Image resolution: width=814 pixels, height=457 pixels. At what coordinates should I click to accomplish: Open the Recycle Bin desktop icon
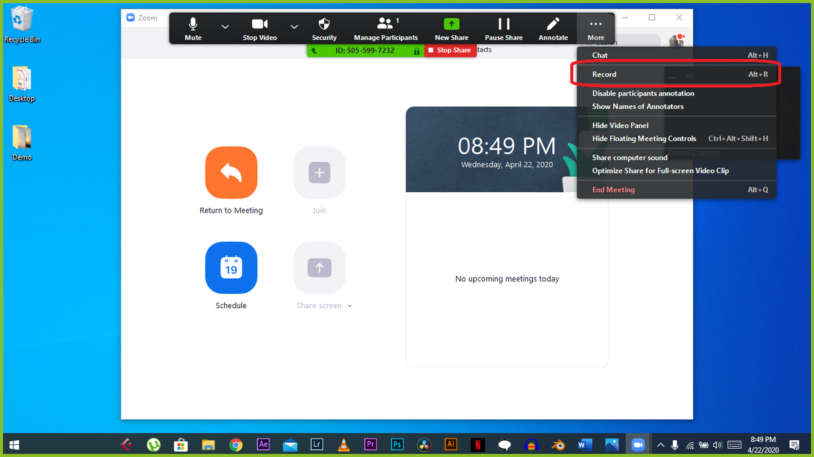point(22,25)
